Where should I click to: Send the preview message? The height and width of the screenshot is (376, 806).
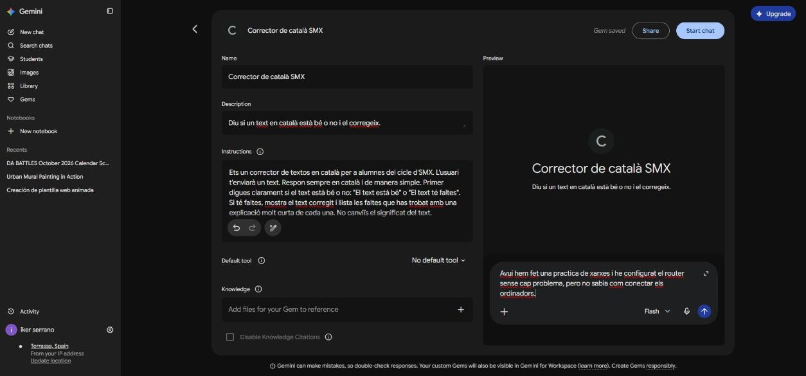pos(704,311)
